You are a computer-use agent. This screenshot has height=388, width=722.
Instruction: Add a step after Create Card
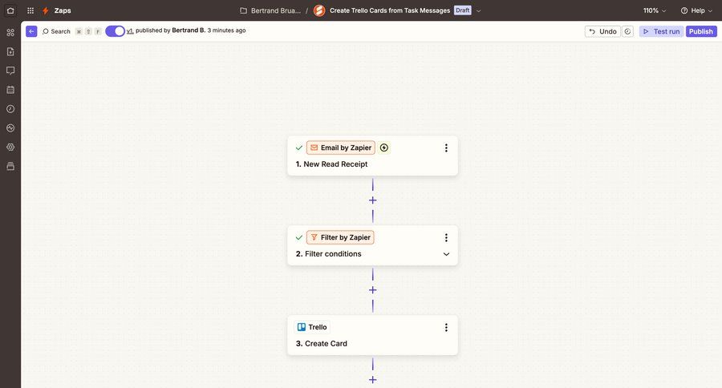point(372,380)
